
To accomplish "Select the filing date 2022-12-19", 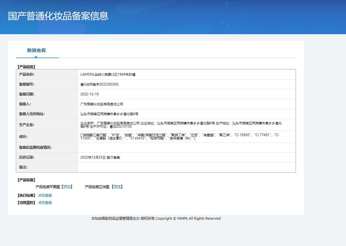I will 89,94.
